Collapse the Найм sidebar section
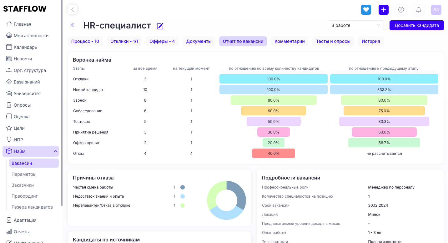Image resolution: width=448 pixels, height=243 pixels. [55, 151]
